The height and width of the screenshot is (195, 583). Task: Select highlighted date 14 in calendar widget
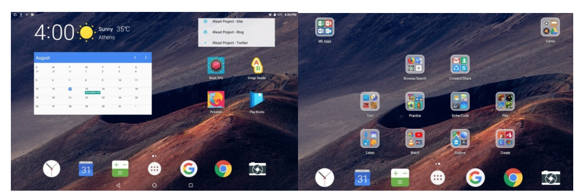(70, 89)
